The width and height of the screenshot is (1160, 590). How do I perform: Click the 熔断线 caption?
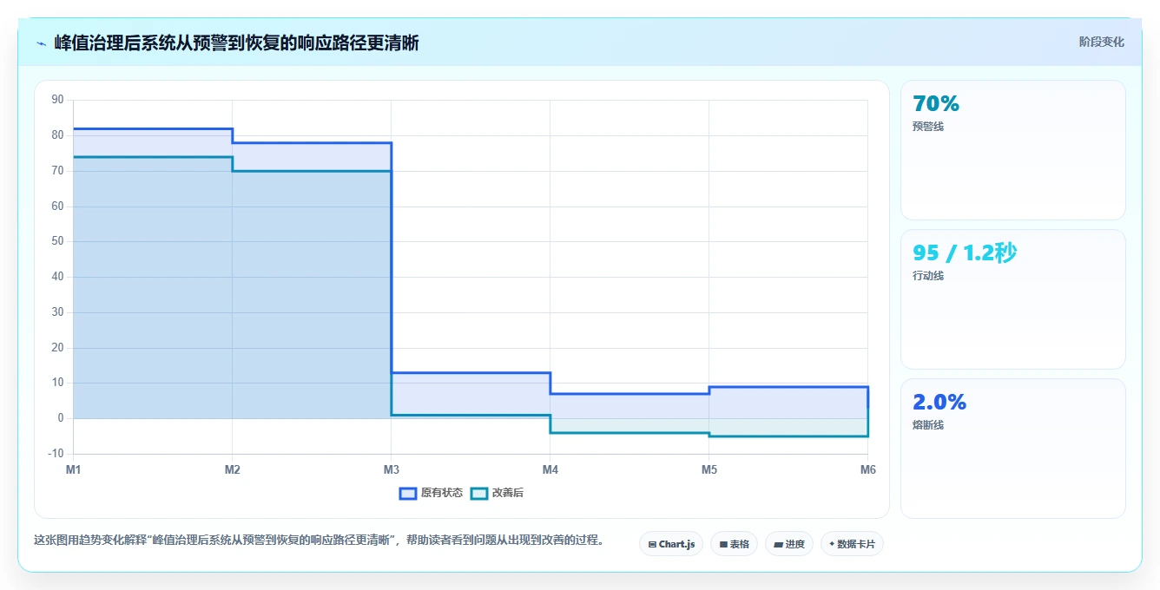(x=928, y=425)
